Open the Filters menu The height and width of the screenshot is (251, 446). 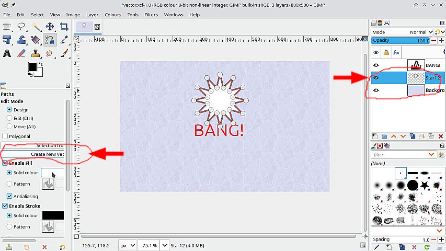coord(151,15)
